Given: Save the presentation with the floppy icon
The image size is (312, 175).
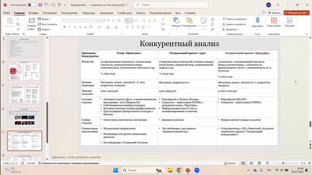Looking at the screenshot, I should tap(40, 5).
